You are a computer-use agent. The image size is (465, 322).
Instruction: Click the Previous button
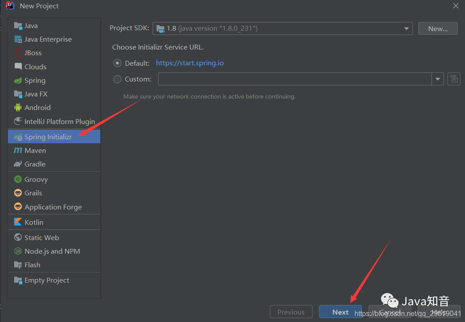(x=291, y=312)
